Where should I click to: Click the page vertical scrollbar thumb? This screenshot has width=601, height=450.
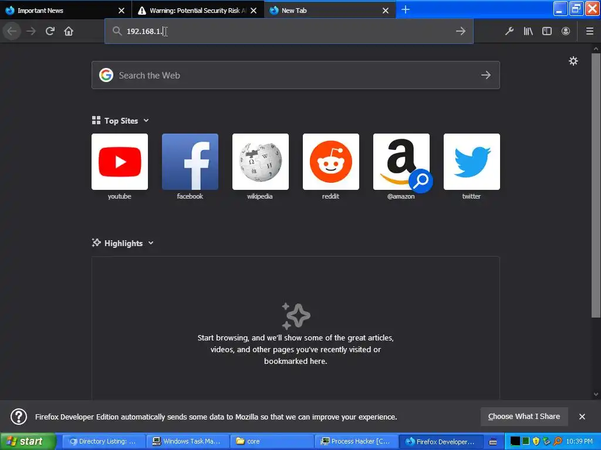pyautogui.click(x=596, y=186)
